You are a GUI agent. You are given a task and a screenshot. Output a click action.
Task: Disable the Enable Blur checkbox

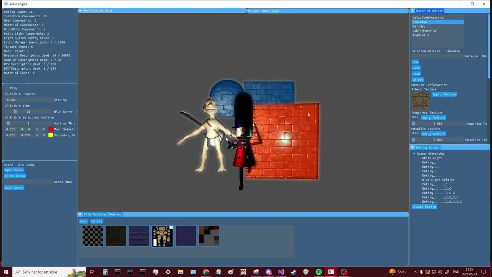pyautogui.click(x=7, y=105)
